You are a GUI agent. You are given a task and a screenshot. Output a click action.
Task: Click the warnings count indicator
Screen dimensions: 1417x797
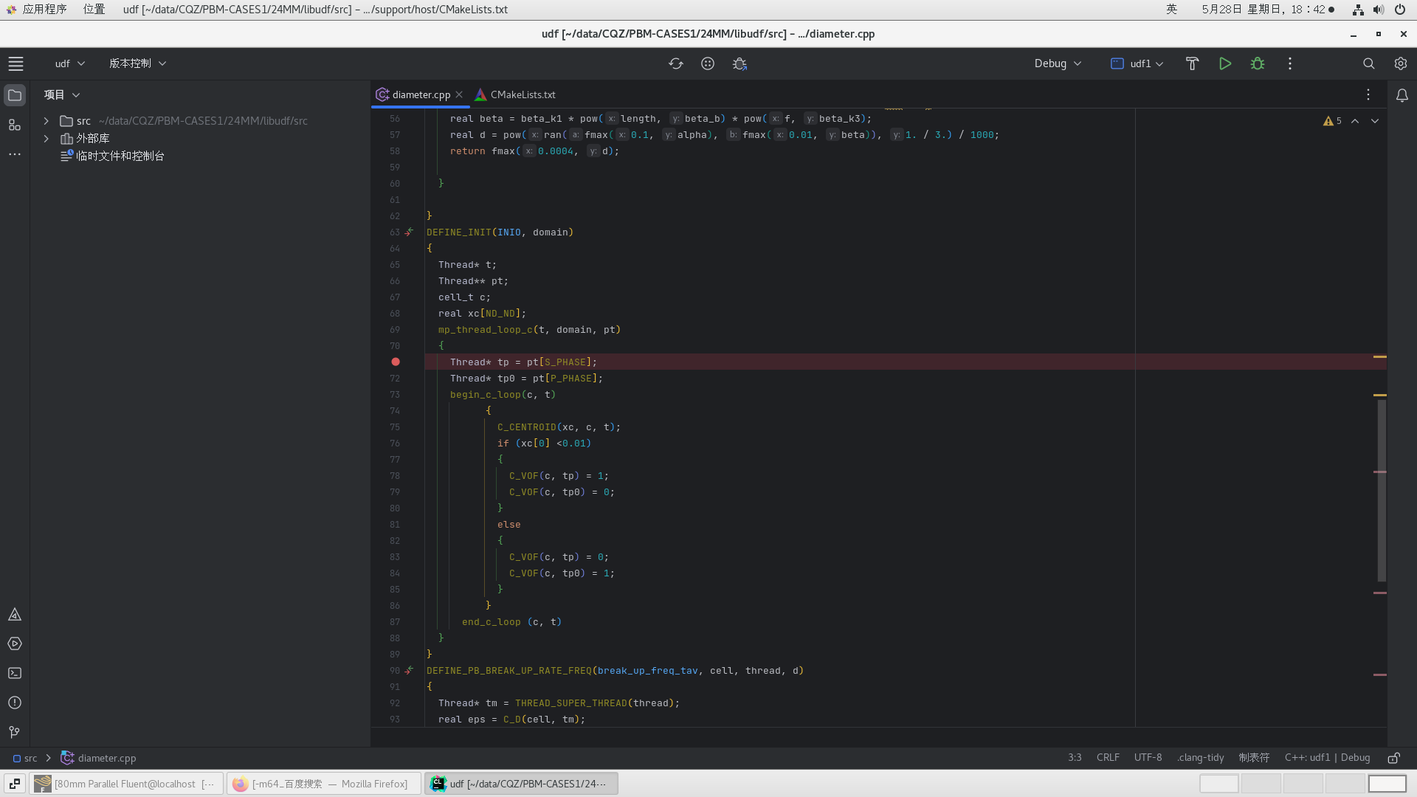click(1332, 121)
